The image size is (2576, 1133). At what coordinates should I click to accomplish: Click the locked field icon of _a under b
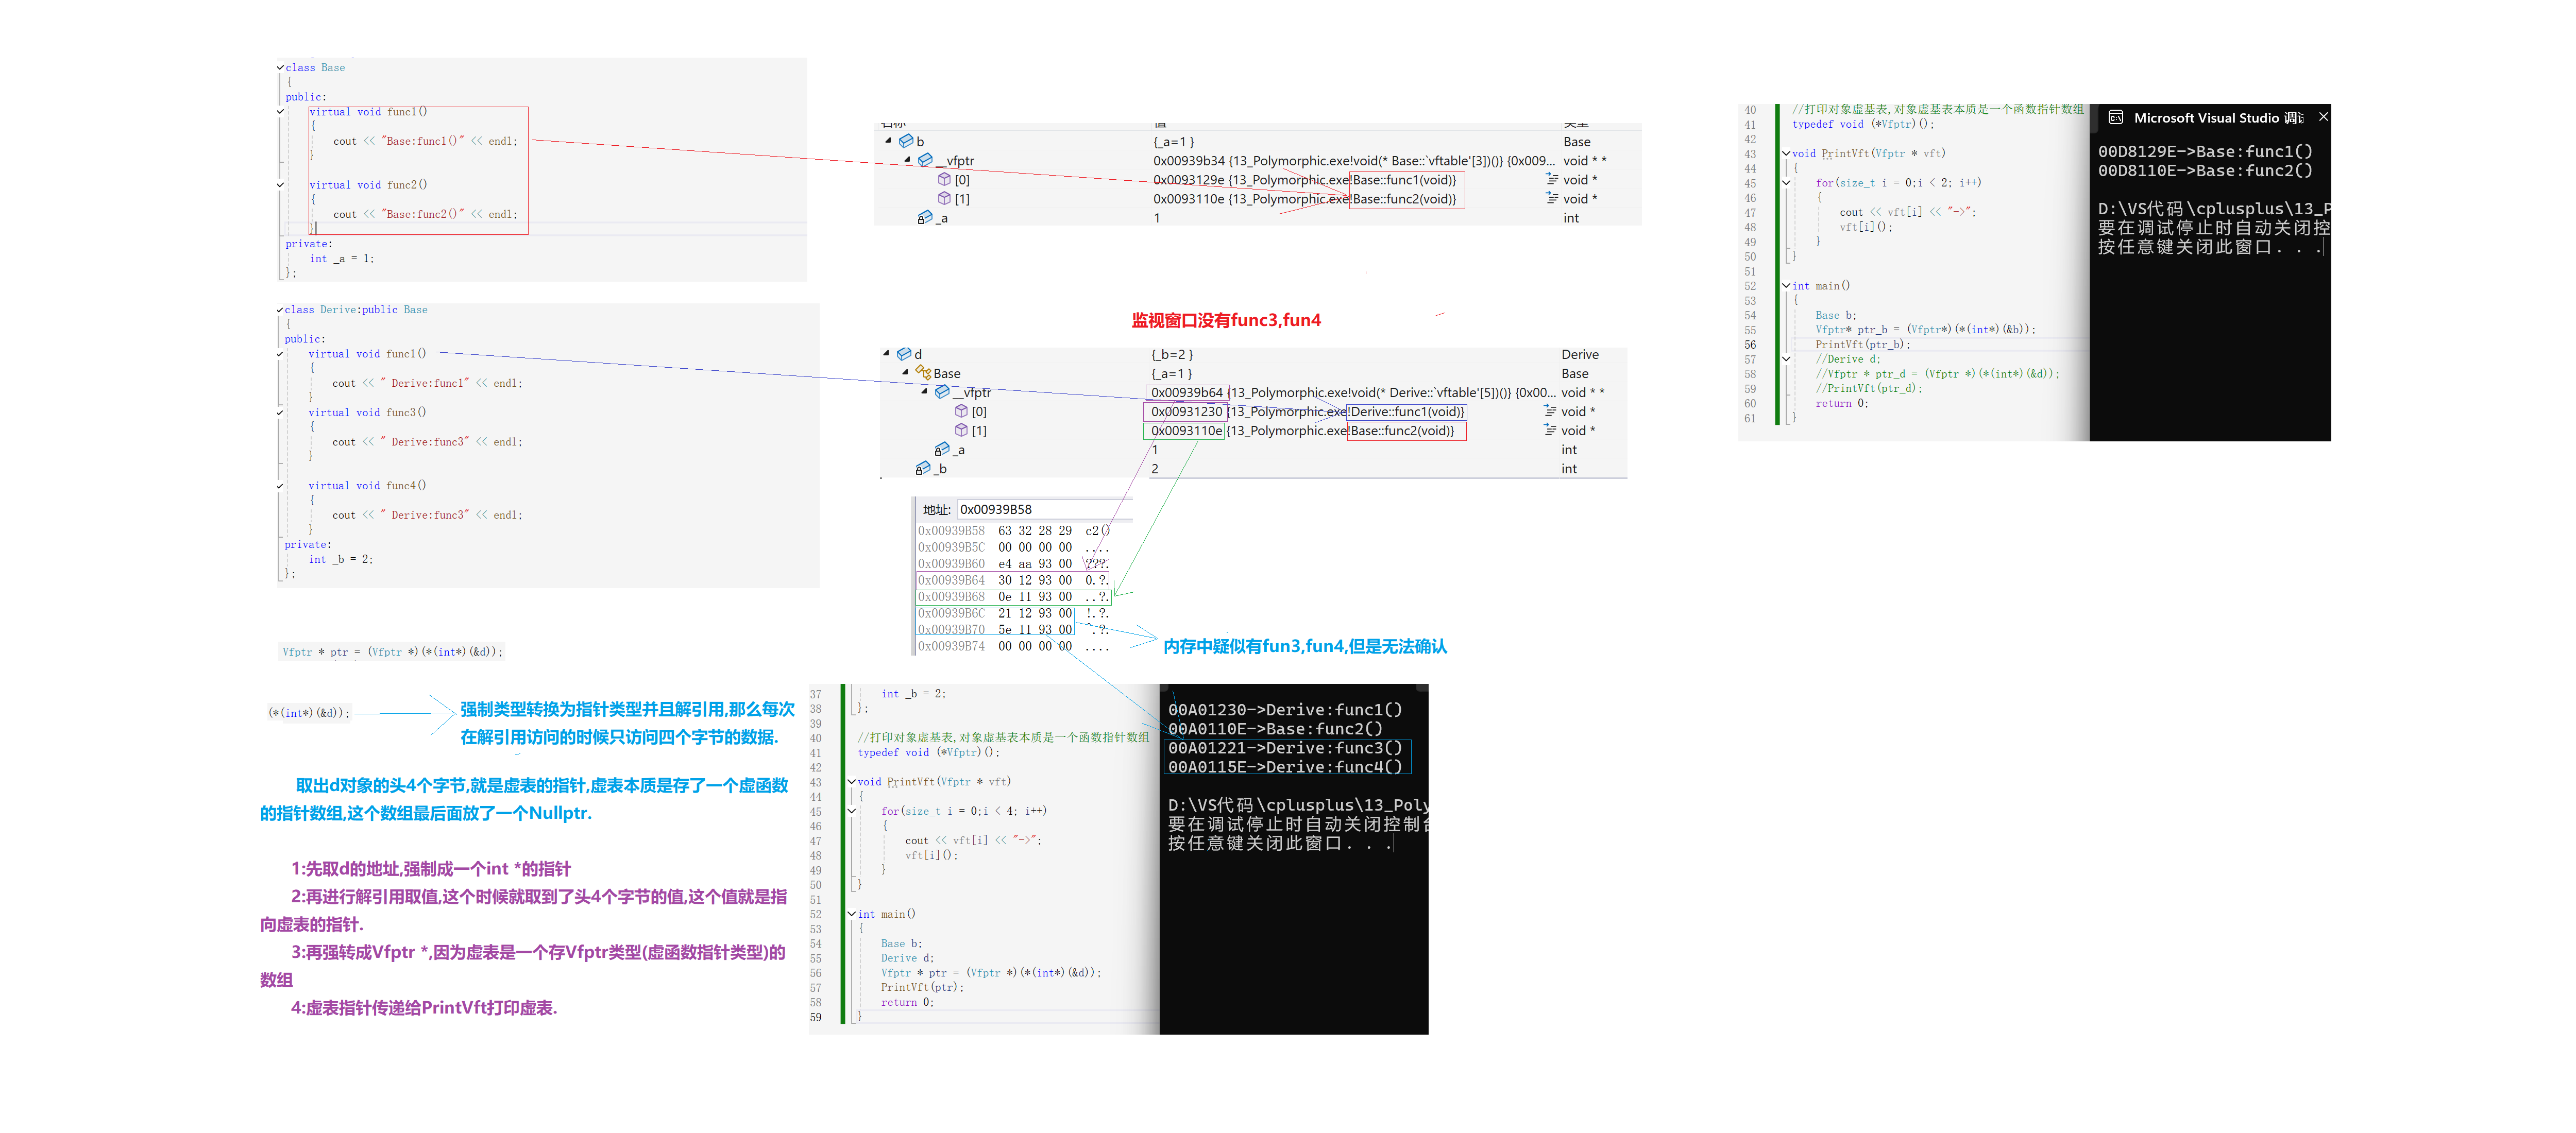coord(925,218)
